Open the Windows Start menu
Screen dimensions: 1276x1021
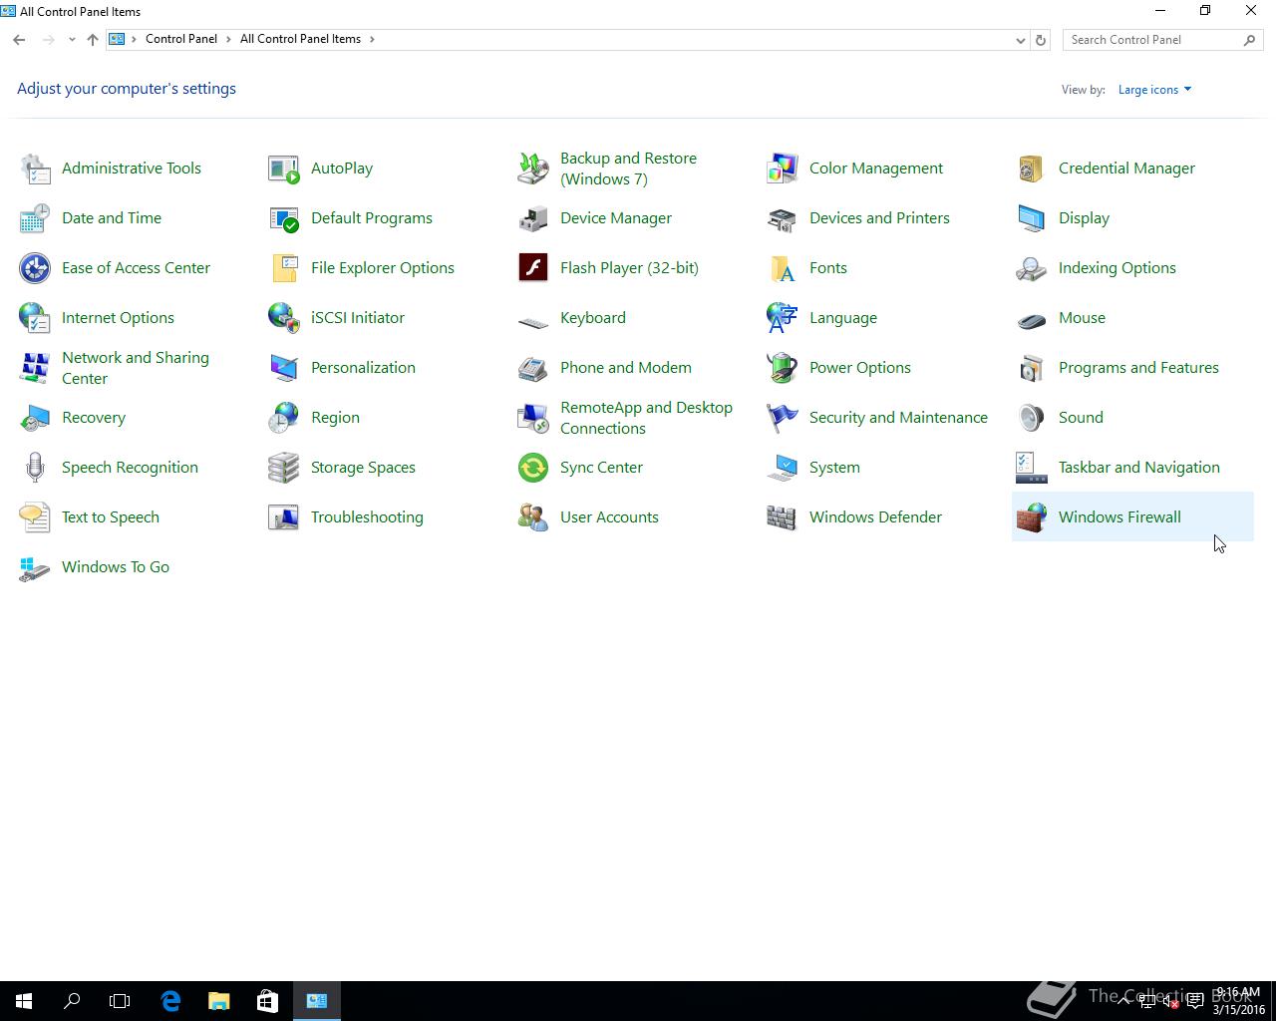(x=24, y=1001)
